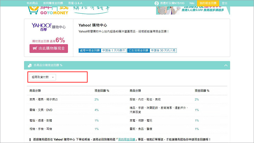Click 申請後 1 天內顯示 text
Screen dimensions: 254x143
114,50
